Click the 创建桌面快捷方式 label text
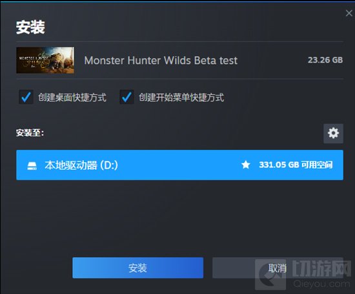This screenshot has height=294, width=355. [x=72, y=98]
